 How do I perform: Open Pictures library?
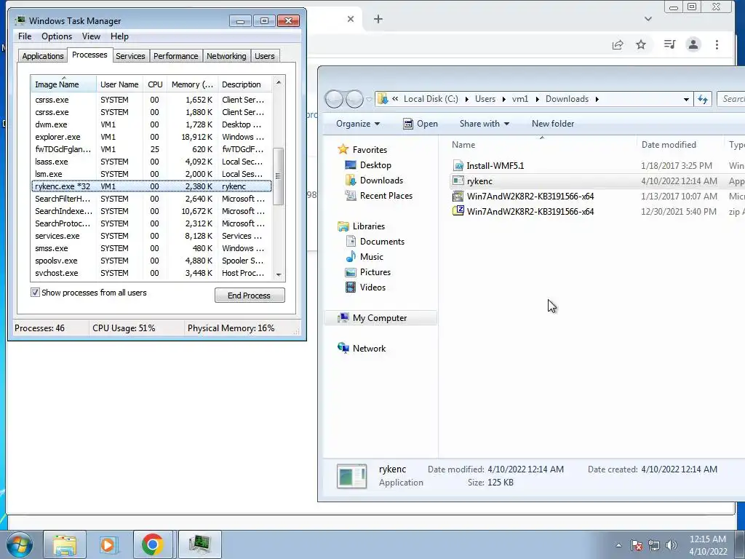click(x=375, y=272)
